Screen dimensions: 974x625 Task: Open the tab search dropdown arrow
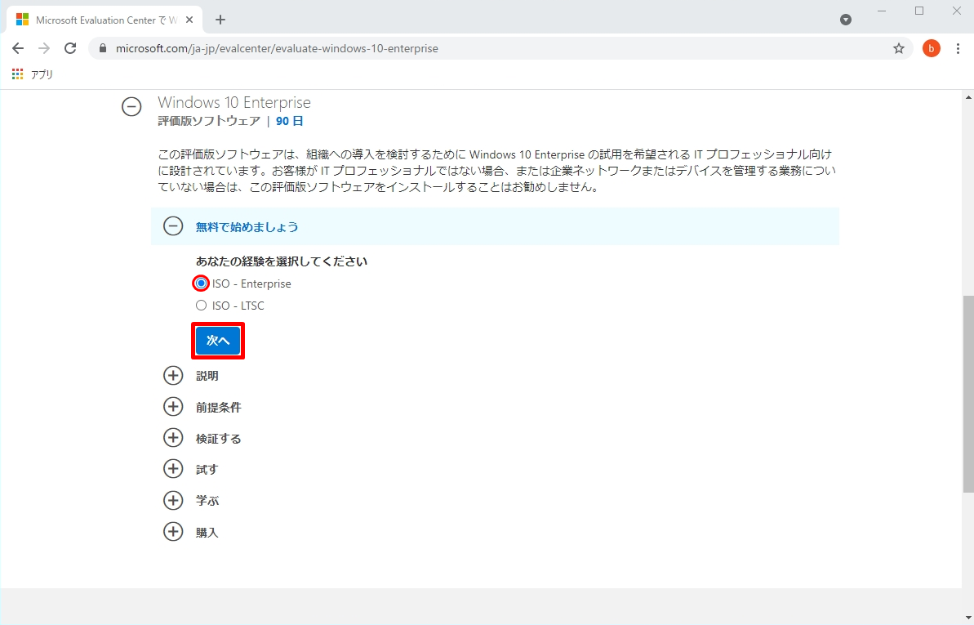pyautogui.click(x=846, y=20)
